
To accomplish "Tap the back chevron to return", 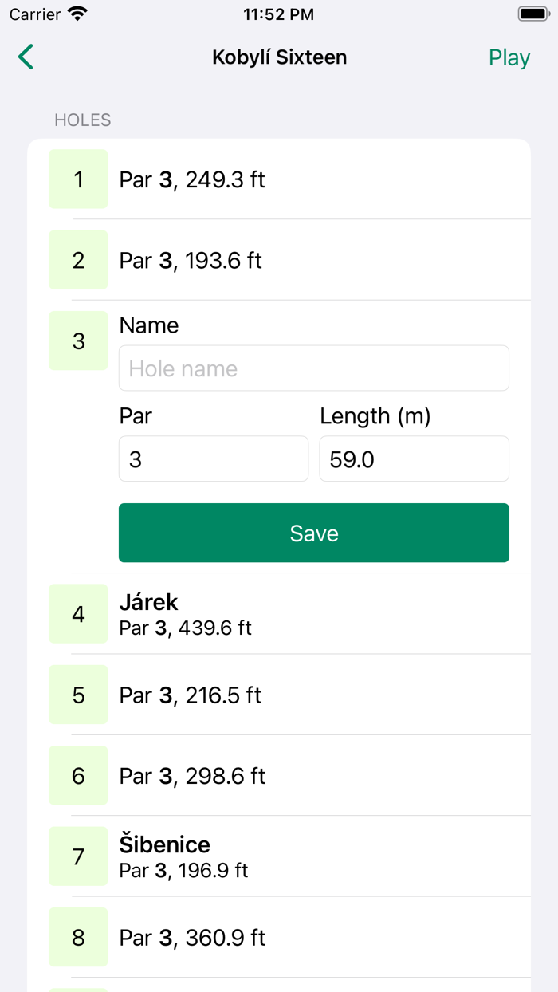I will [x=25, y=57].
